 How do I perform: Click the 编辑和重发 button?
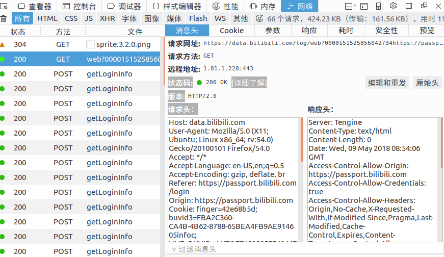[387, 83]
